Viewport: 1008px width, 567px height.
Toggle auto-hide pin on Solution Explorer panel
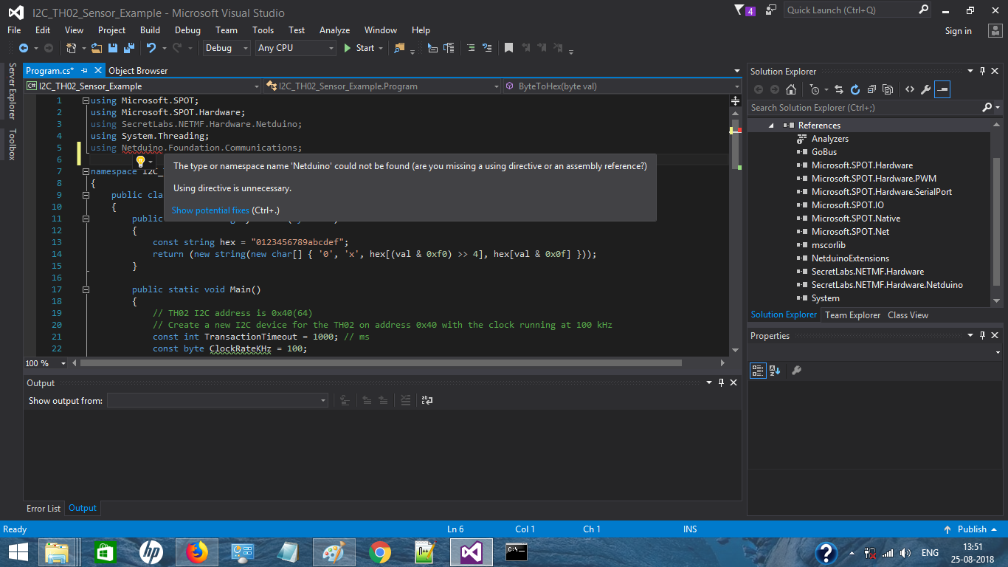point(983,71)
